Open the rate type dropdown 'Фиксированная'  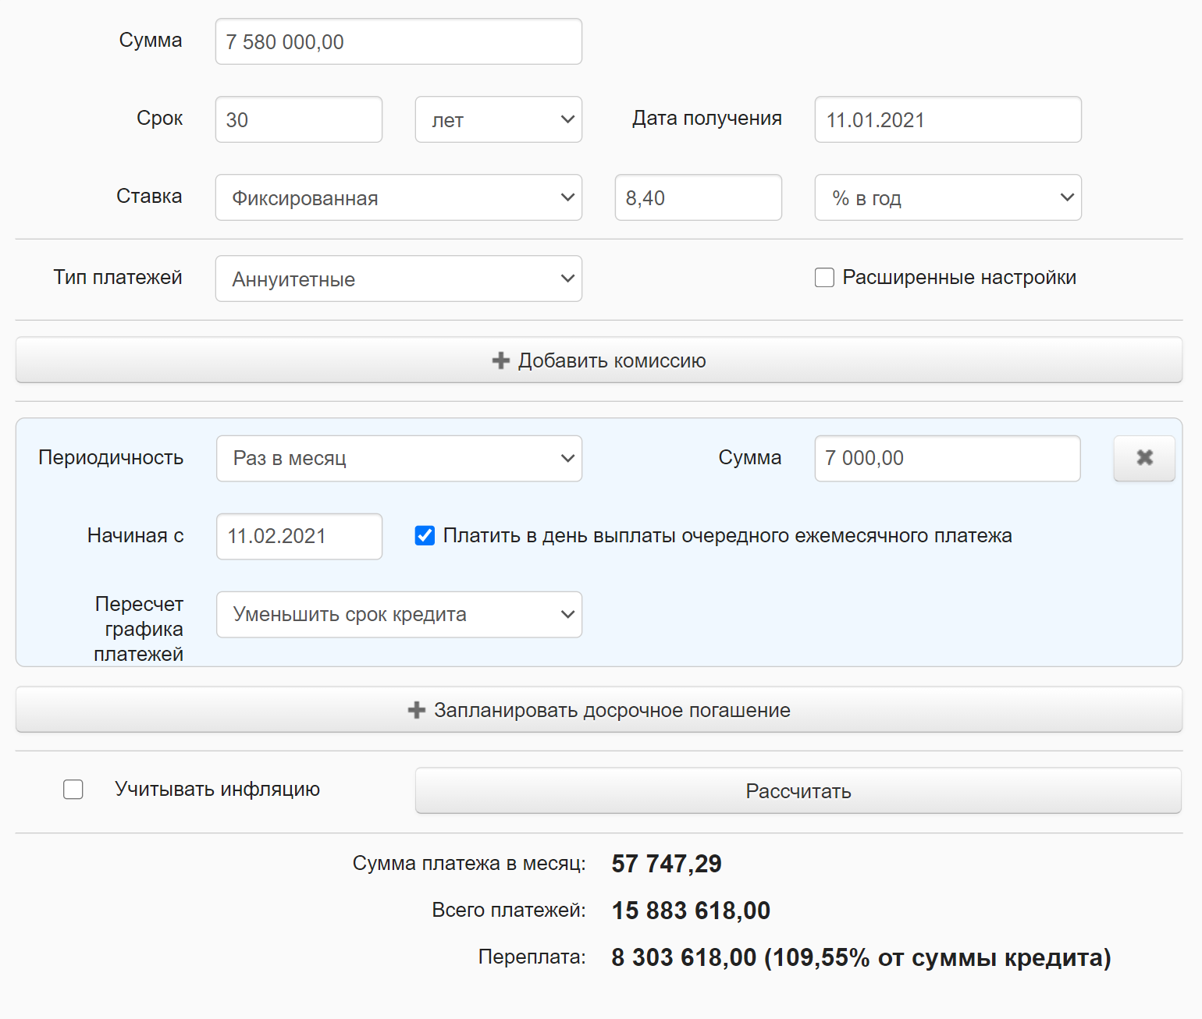(x=399, y=197)
